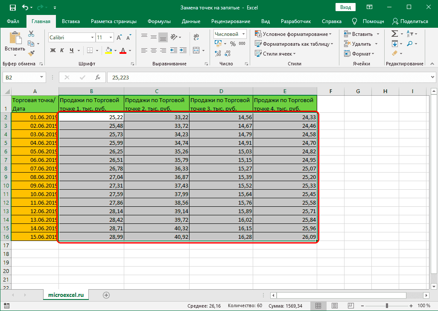
Task: Click the Cut scissors icon
Action: point(31,34)
